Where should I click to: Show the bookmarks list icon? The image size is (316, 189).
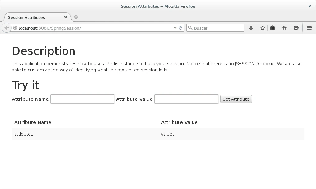[x=272, y=28]
